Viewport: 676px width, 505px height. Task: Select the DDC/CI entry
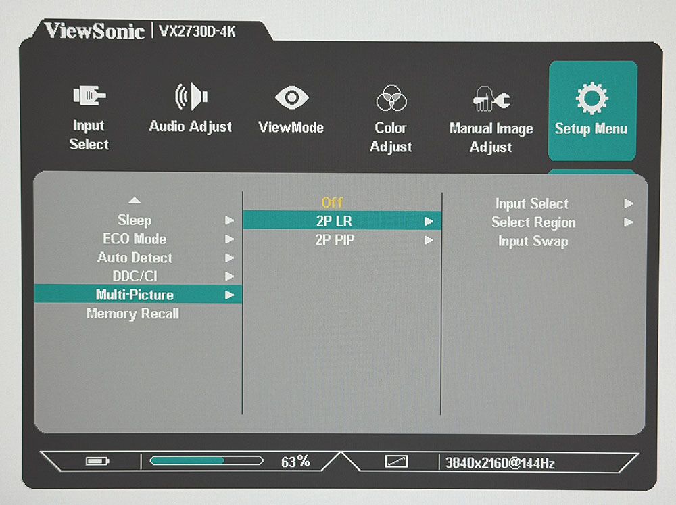coord(135,276)
